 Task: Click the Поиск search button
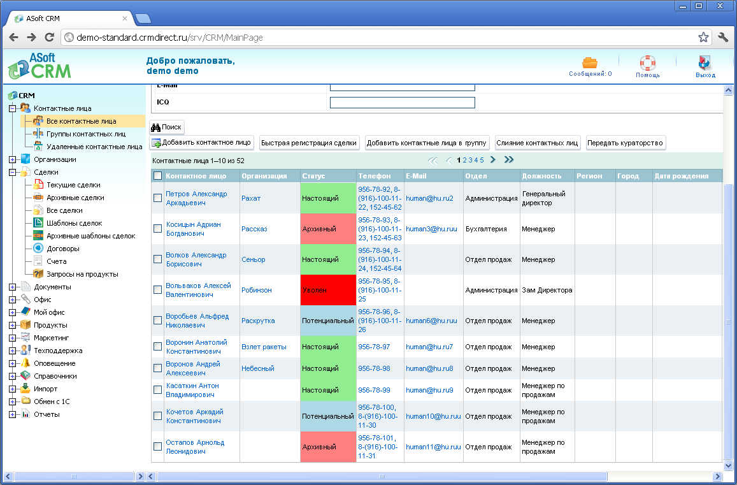coord(167,127)
